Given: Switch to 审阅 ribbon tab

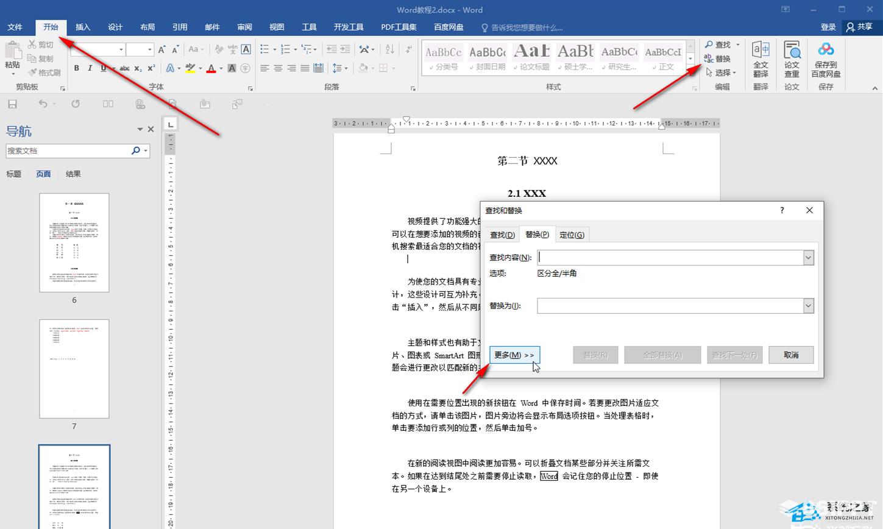Looking at the screenshot, I should coord(244,27).
